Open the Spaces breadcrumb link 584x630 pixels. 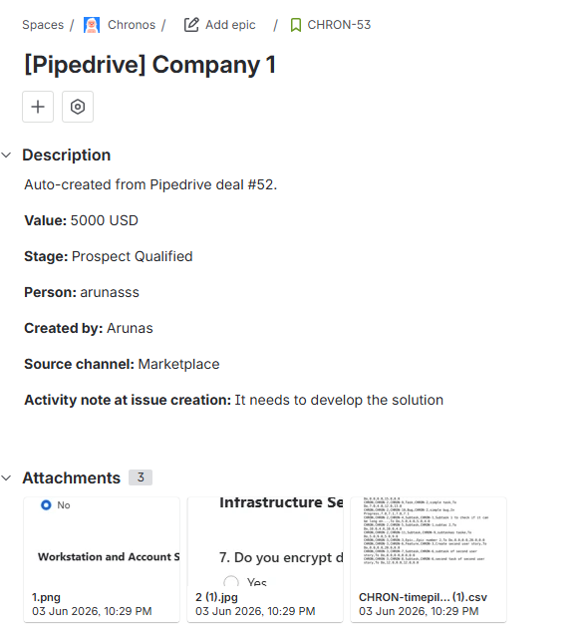(x=43, y=25)
